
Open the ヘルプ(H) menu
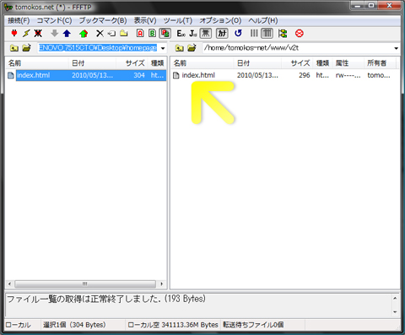263,20
